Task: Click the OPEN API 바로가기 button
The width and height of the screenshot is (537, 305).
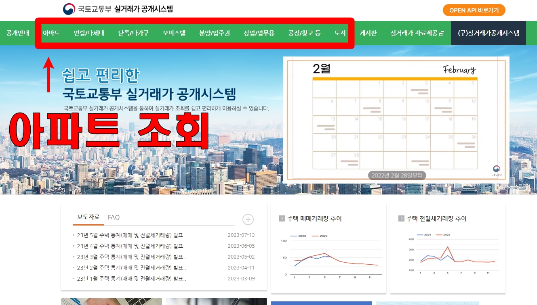Action: tap(474, 10)
